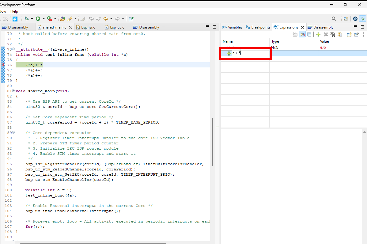Click the toolbar search magnifier icon
Image resolution: width=367 pixels, height=244 pixels.
334,19
